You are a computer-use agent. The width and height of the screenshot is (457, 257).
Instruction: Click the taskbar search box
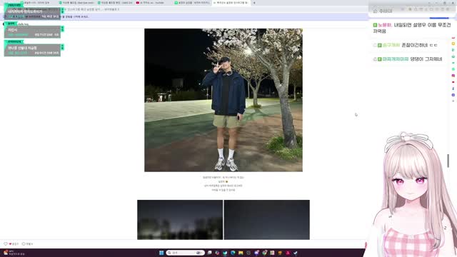[x=186, y=253]
